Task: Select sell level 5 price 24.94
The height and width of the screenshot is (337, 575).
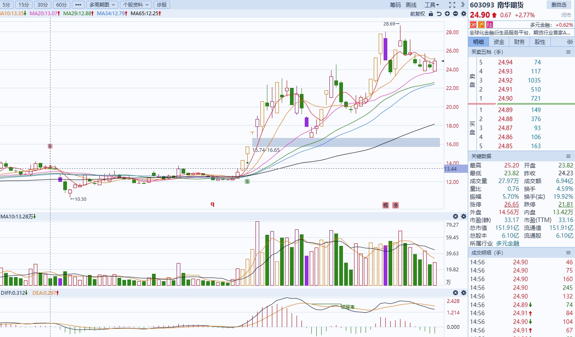Action: click(505, 62)
